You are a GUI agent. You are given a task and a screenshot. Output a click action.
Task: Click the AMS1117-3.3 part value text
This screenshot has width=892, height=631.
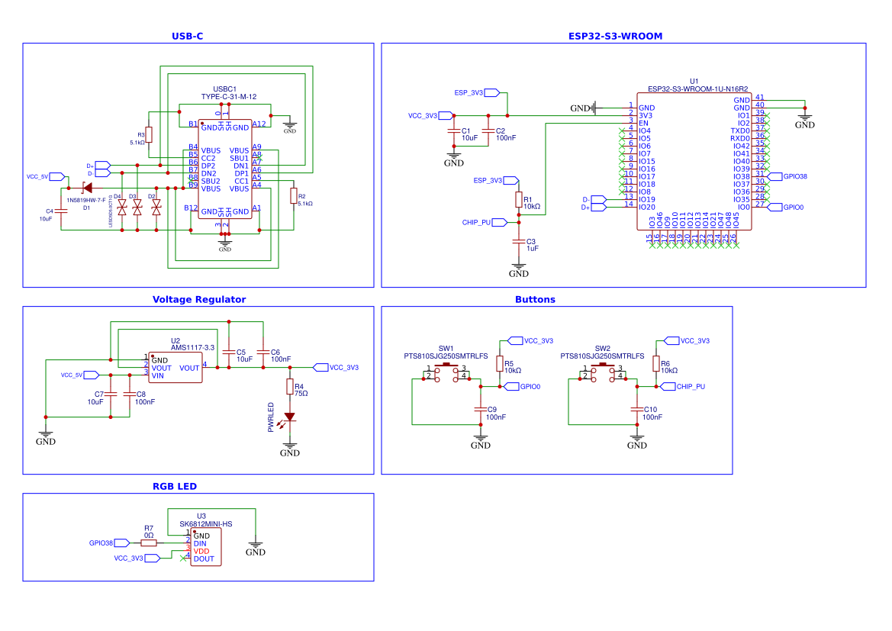pyautogui.click(x=193, y=348)
